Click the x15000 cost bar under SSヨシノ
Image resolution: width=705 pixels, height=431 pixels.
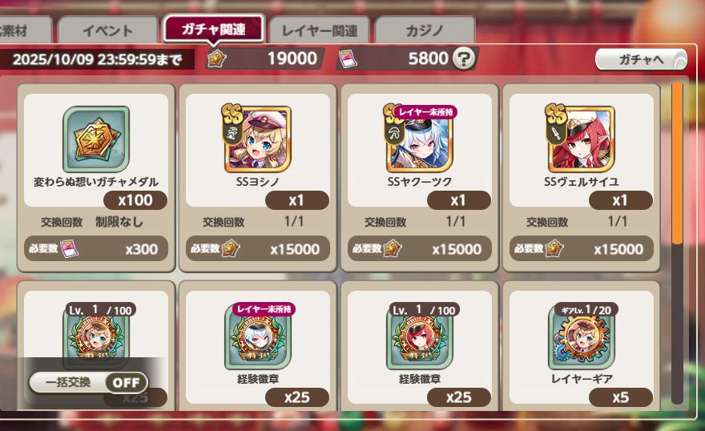258,248
